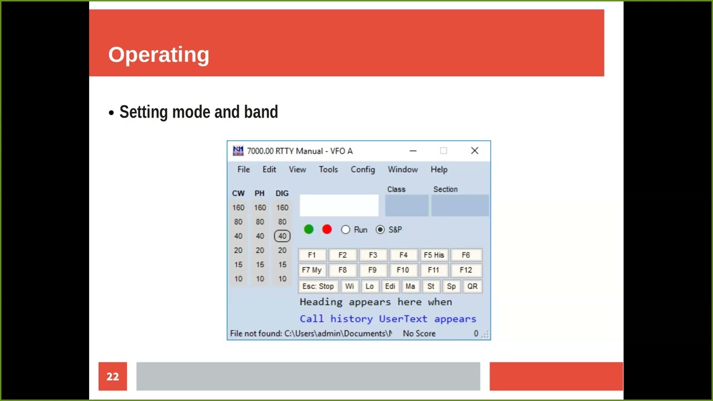The height and width of the screenshot is (401, 713).
Task: Open the Help menu
Action: pos(439,169)
